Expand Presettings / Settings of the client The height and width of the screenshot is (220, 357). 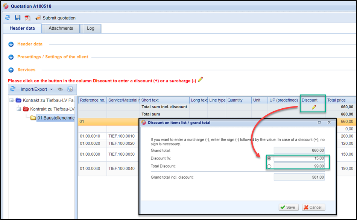(11, 57)
